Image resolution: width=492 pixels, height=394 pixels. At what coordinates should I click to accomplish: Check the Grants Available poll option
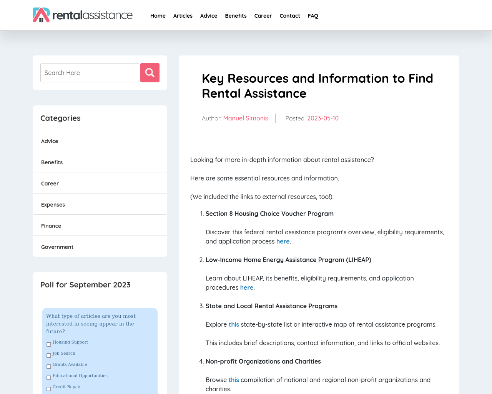point(49,367)
